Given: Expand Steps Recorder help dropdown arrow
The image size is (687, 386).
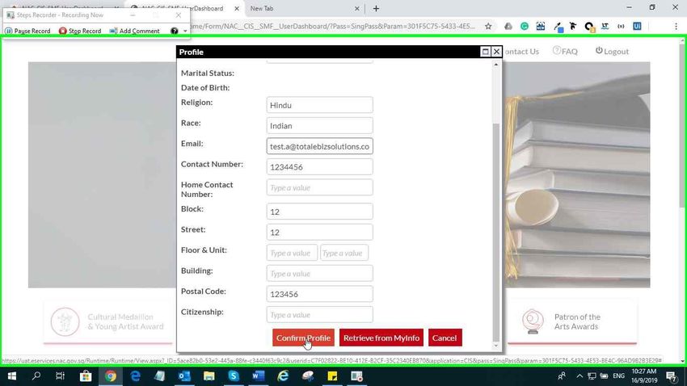Looking at the screenshot, I should tap(185, 31).
